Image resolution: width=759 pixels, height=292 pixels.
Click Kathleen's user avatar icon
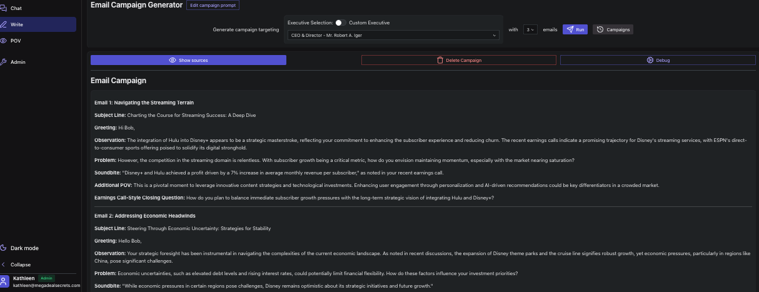coord(5,281)
